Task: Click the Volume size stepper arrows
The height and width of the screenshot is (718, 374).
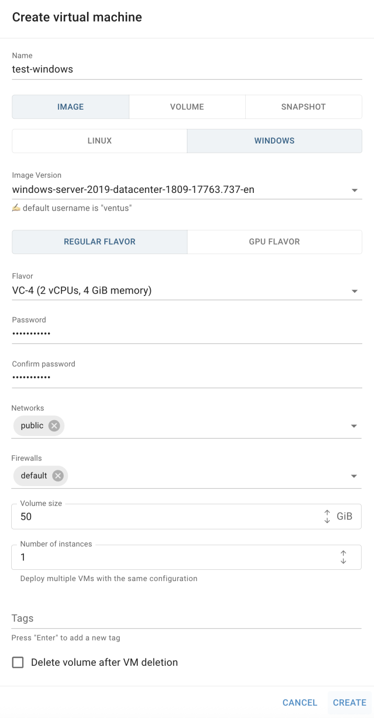Action: (x=327, y=517)
